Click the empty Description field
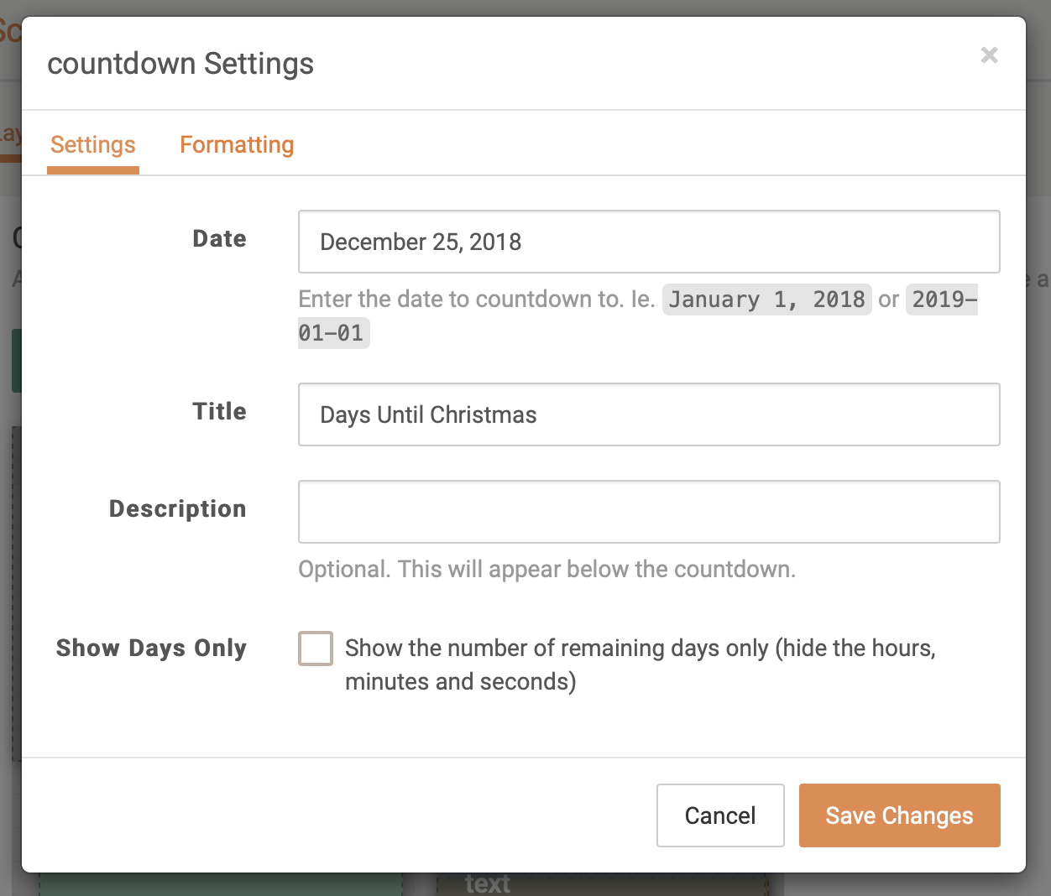1051x896 pixels. pos(649,512)
